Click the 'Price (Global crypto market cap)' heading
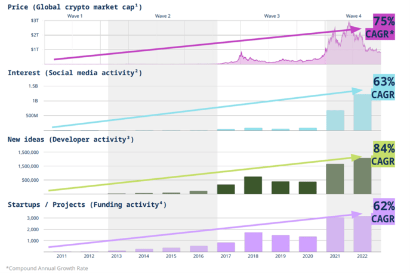This screenshot has width=410, height=273. point(75,7)
